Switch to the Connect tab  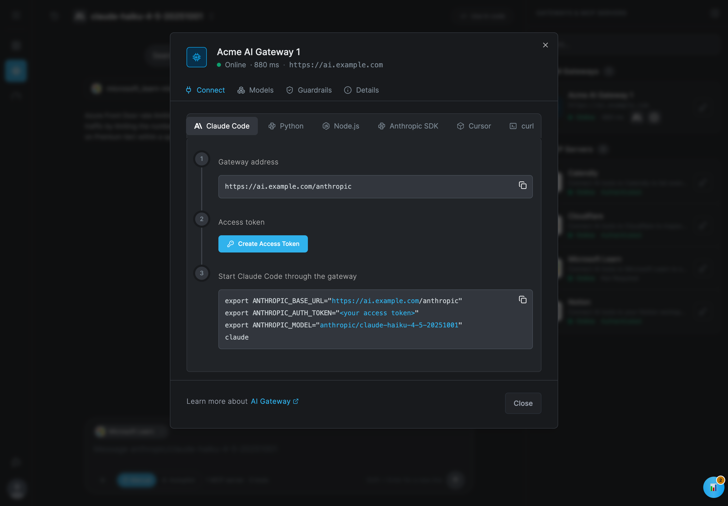click(x=205, y=90)
